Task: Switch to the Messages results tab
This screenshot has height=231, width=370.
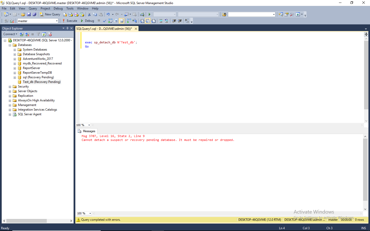Action: click(x=87, y=131)
